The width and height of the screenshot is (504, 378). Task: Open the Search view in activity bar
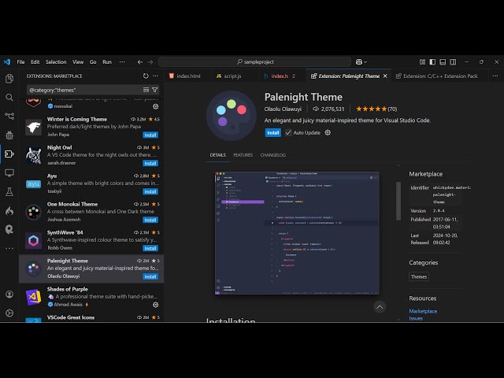tap(9, 98)
